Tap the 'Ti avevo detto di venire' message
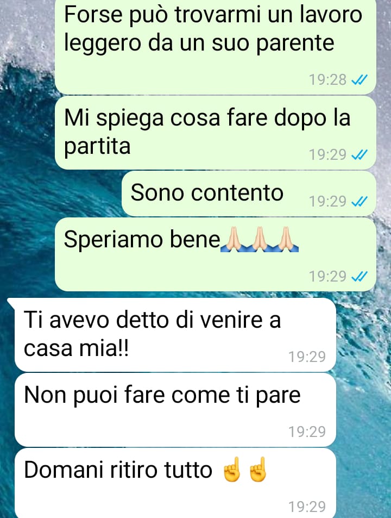This screenshot has height=518, width=391. [175, 335]
